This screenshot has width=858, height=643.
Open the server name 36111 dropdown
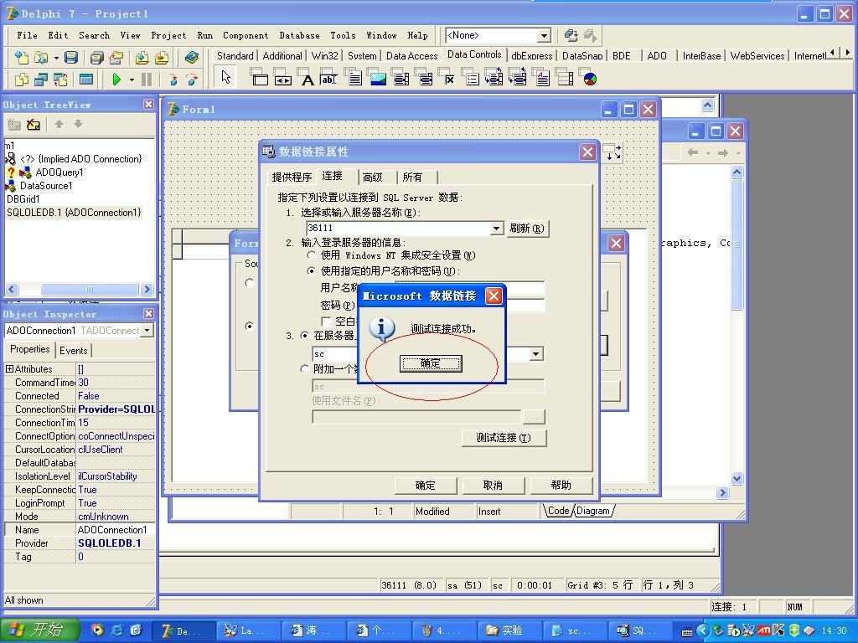point(496,229)
